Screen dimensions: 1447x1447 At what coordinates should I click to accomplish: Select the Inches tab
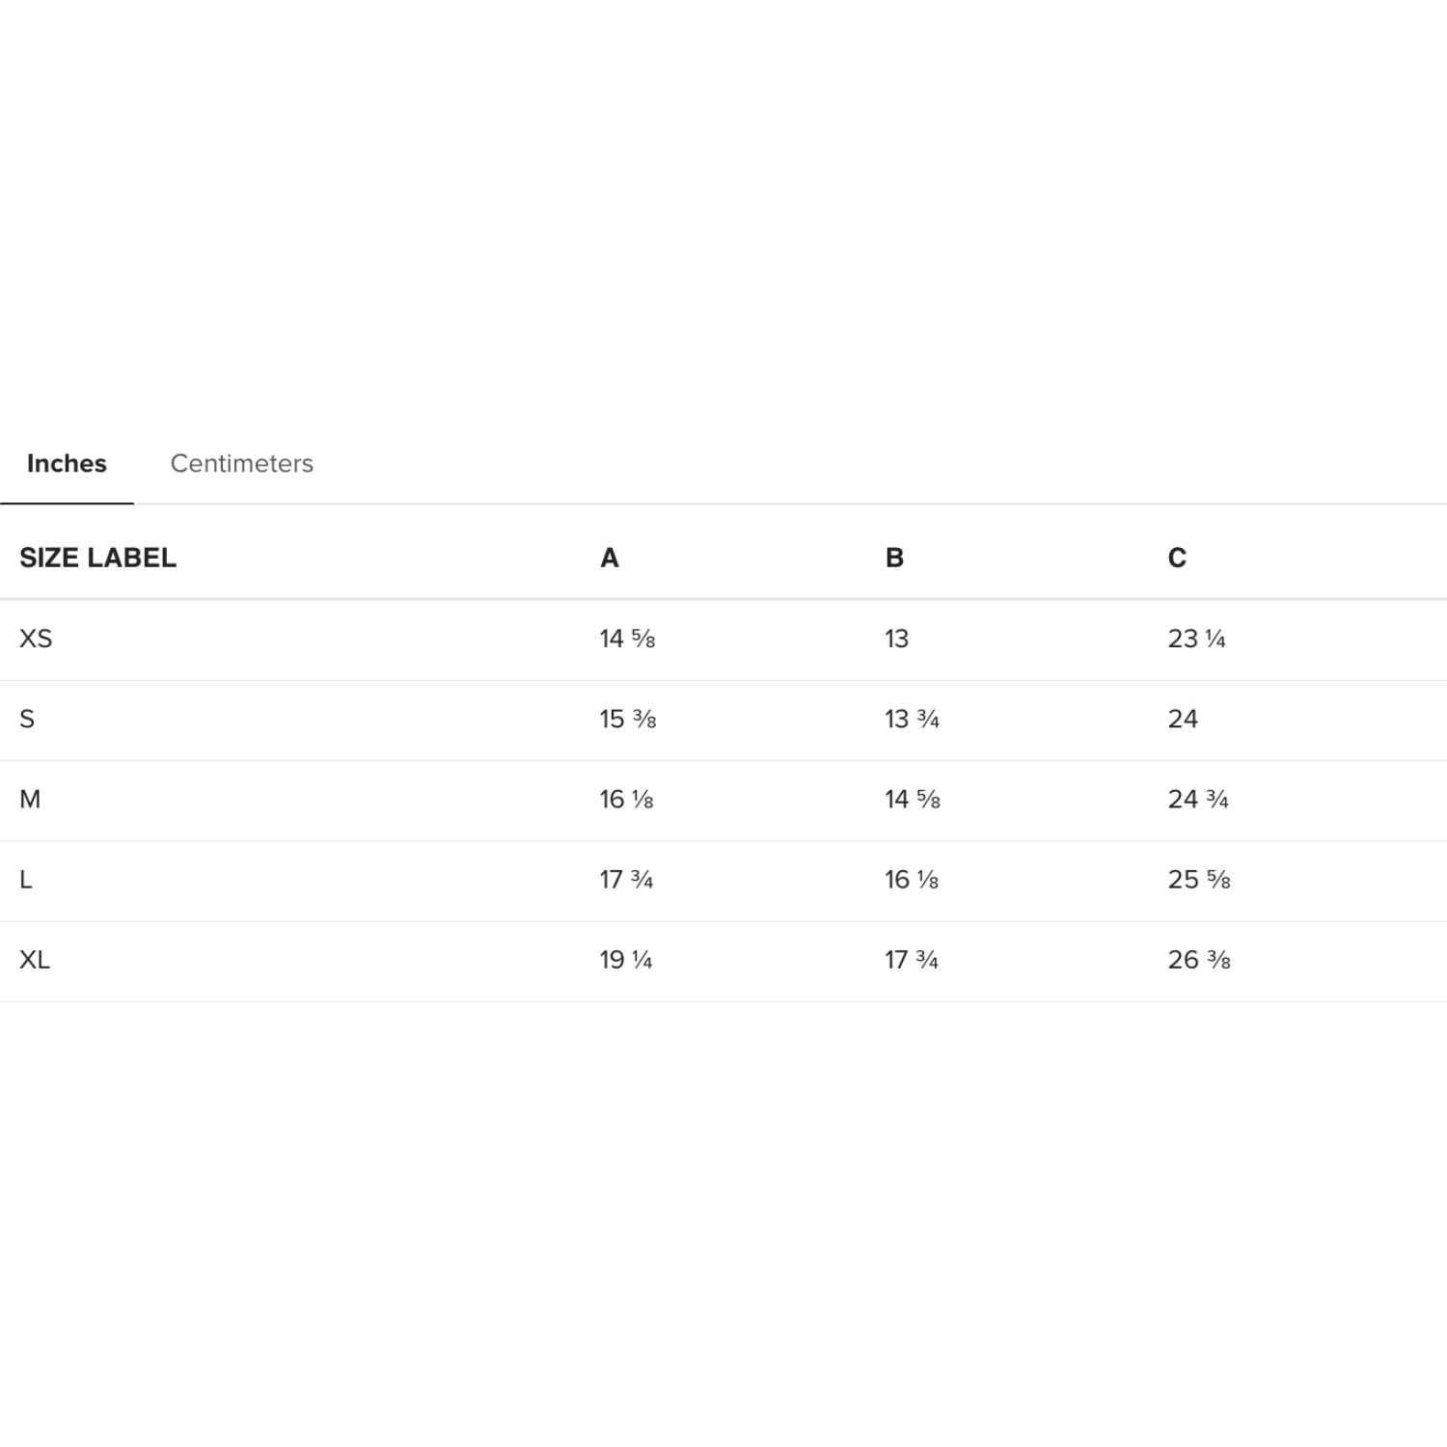click(x=67, y=464)
